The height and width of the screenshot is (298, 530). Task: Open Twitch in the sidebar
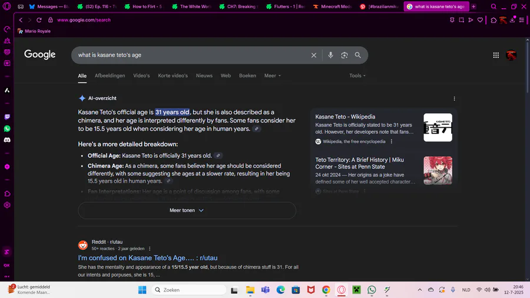tap(7, 117)
